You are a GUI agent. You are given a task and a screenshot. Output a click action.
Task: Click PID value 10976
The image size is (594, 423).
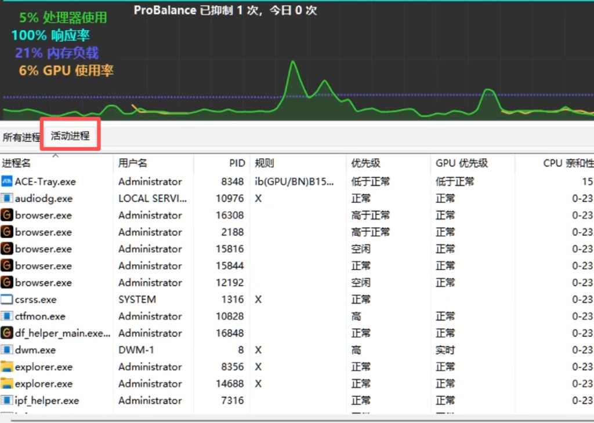[230, 198]
